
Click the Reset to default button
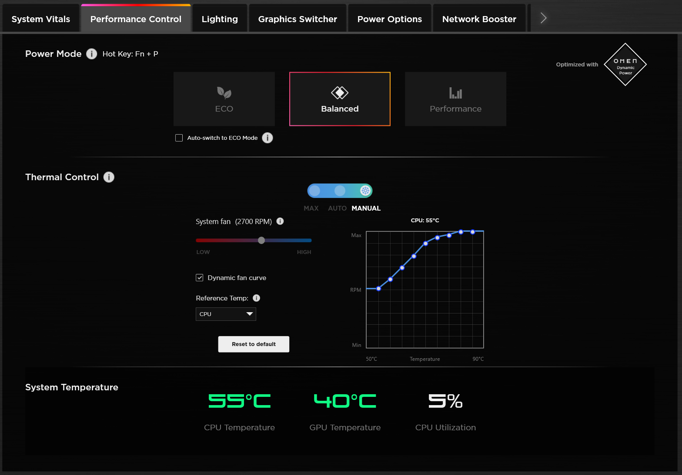(x=254, y=344)
